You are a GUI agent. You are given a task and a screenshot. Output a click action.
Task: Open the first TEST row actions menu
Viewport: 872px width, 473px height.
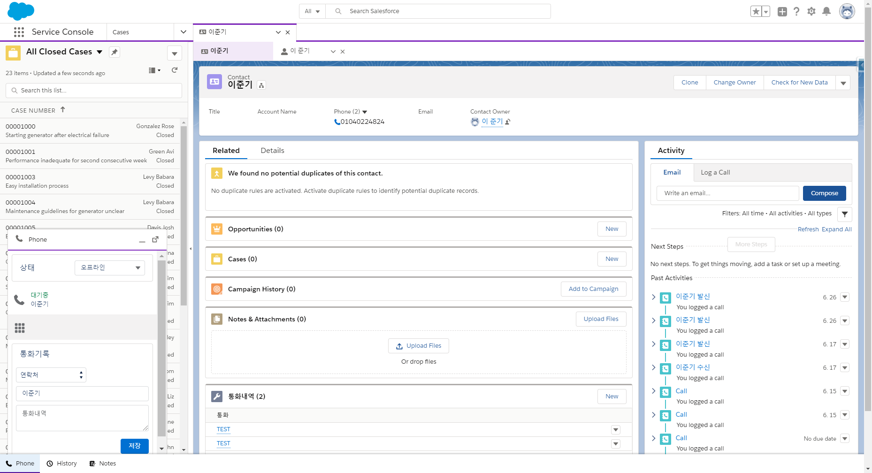pyautogui.click(x=616, y=430)
